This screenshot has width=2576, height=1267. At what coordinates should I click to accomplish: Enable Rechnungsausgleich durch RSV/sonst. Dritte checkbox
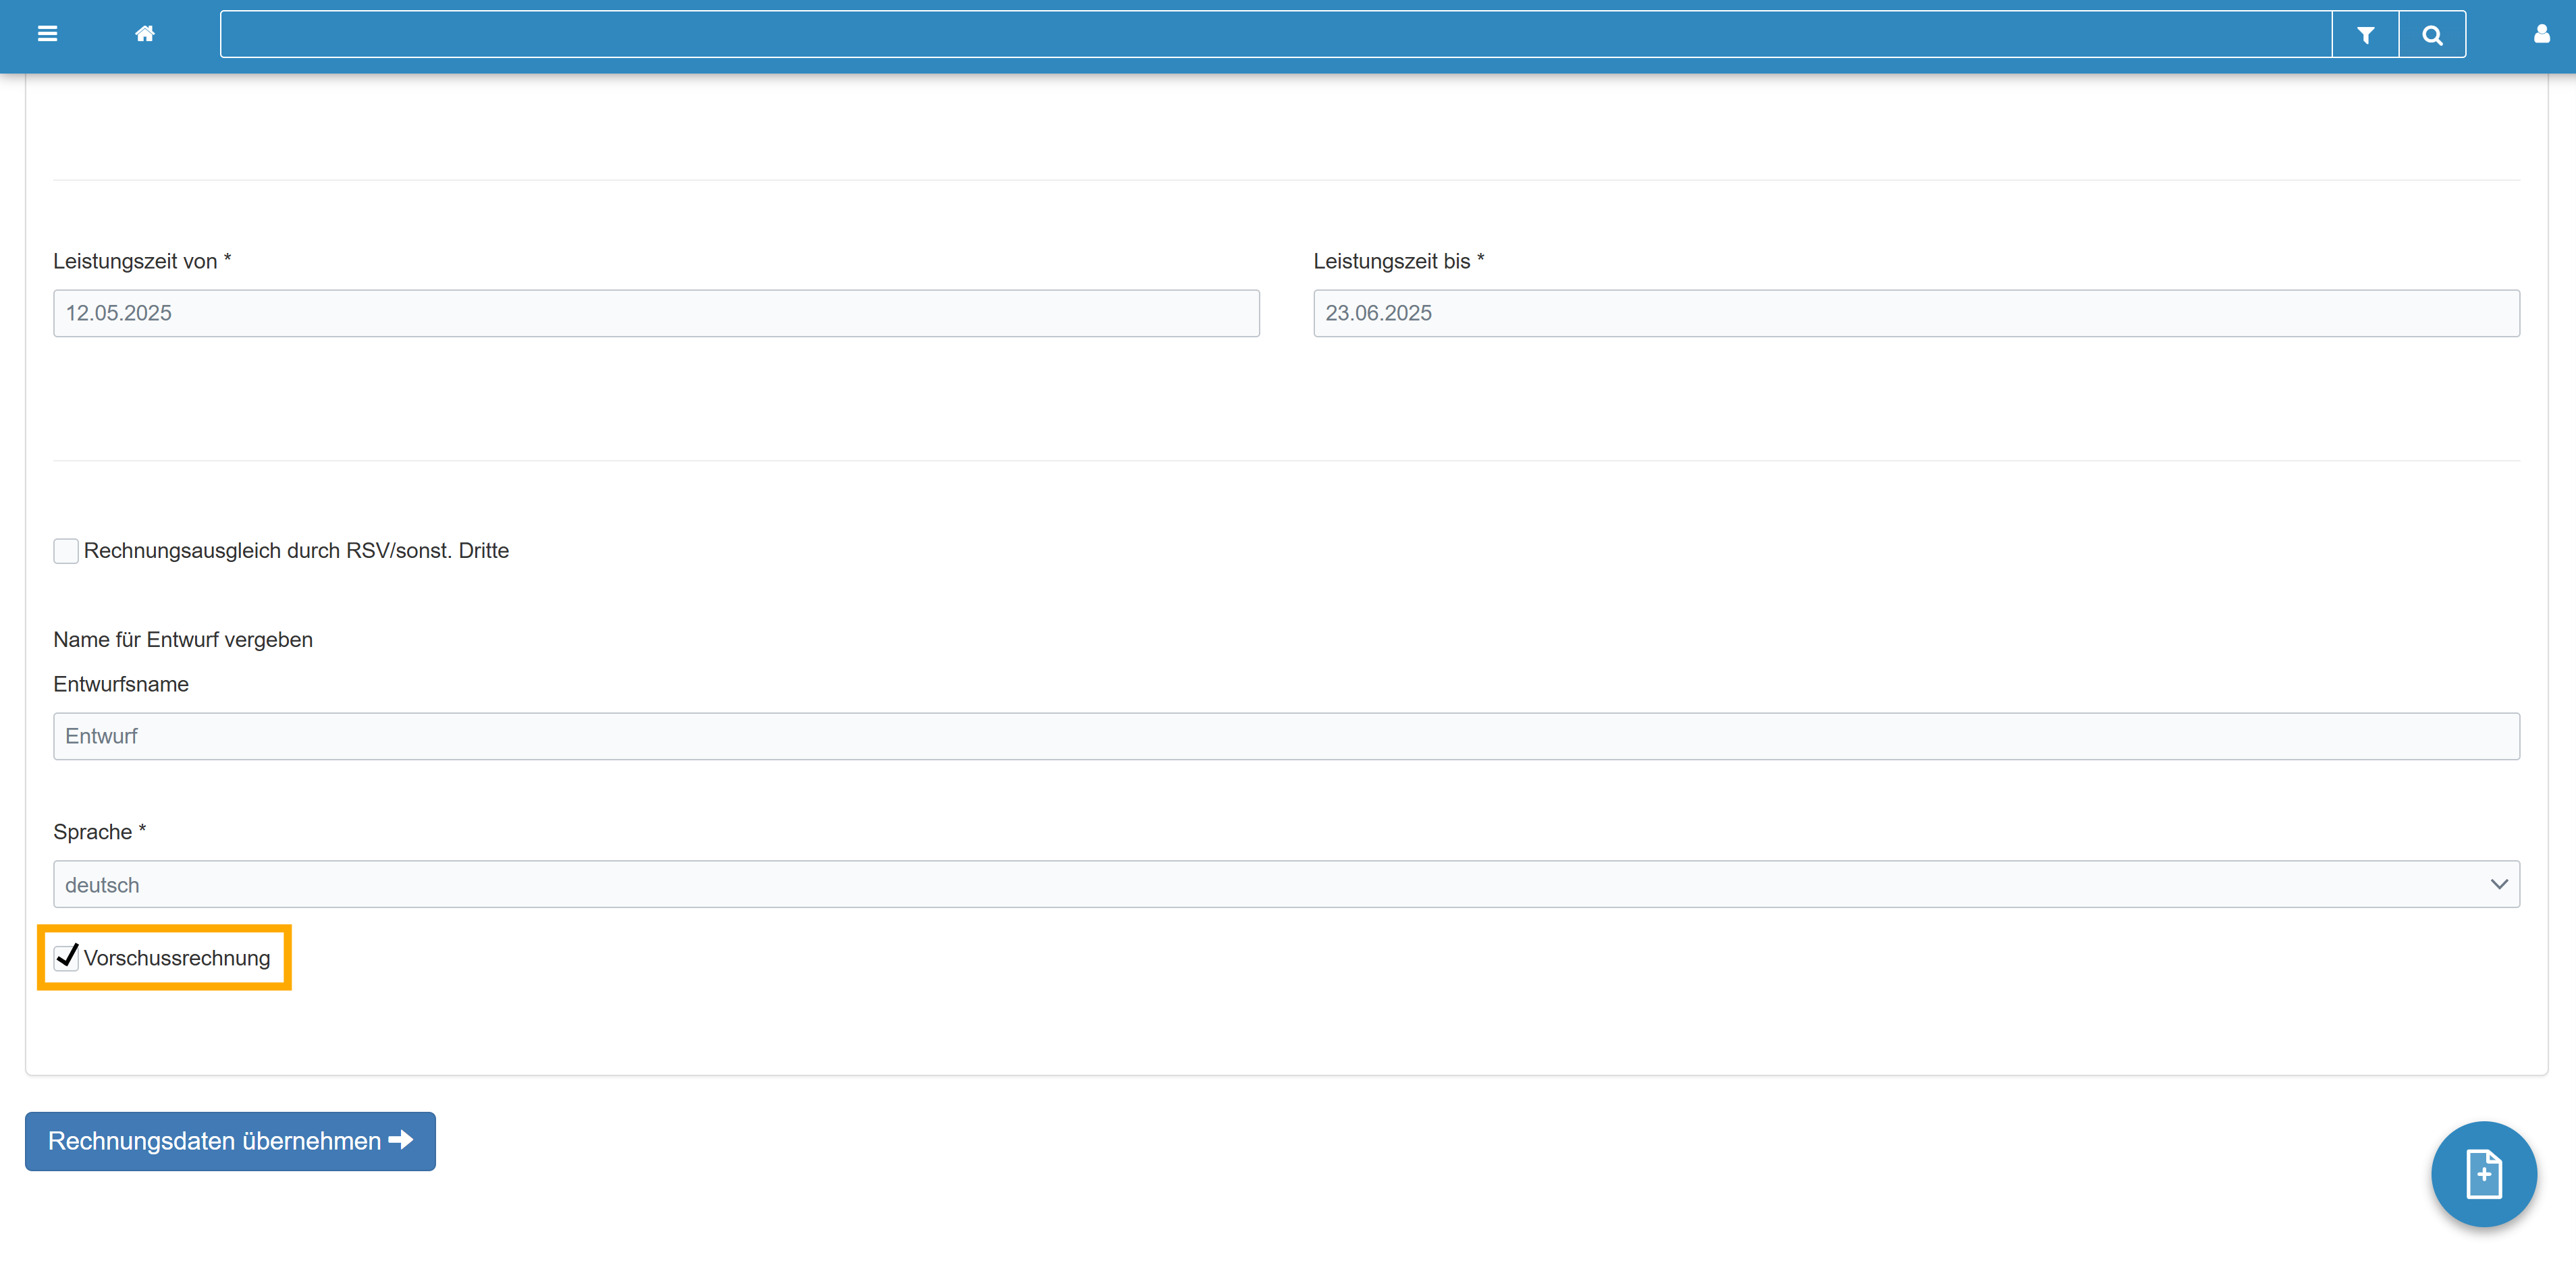tap(66, 551)
